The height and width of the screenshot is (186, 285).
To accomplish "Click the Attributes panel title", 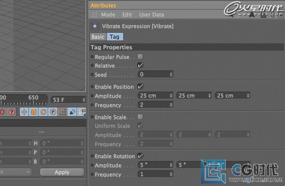I will (x=103, y=5).
